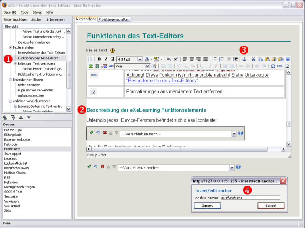
Task: Insert an unordered bullet list
Action: point(214,59)
